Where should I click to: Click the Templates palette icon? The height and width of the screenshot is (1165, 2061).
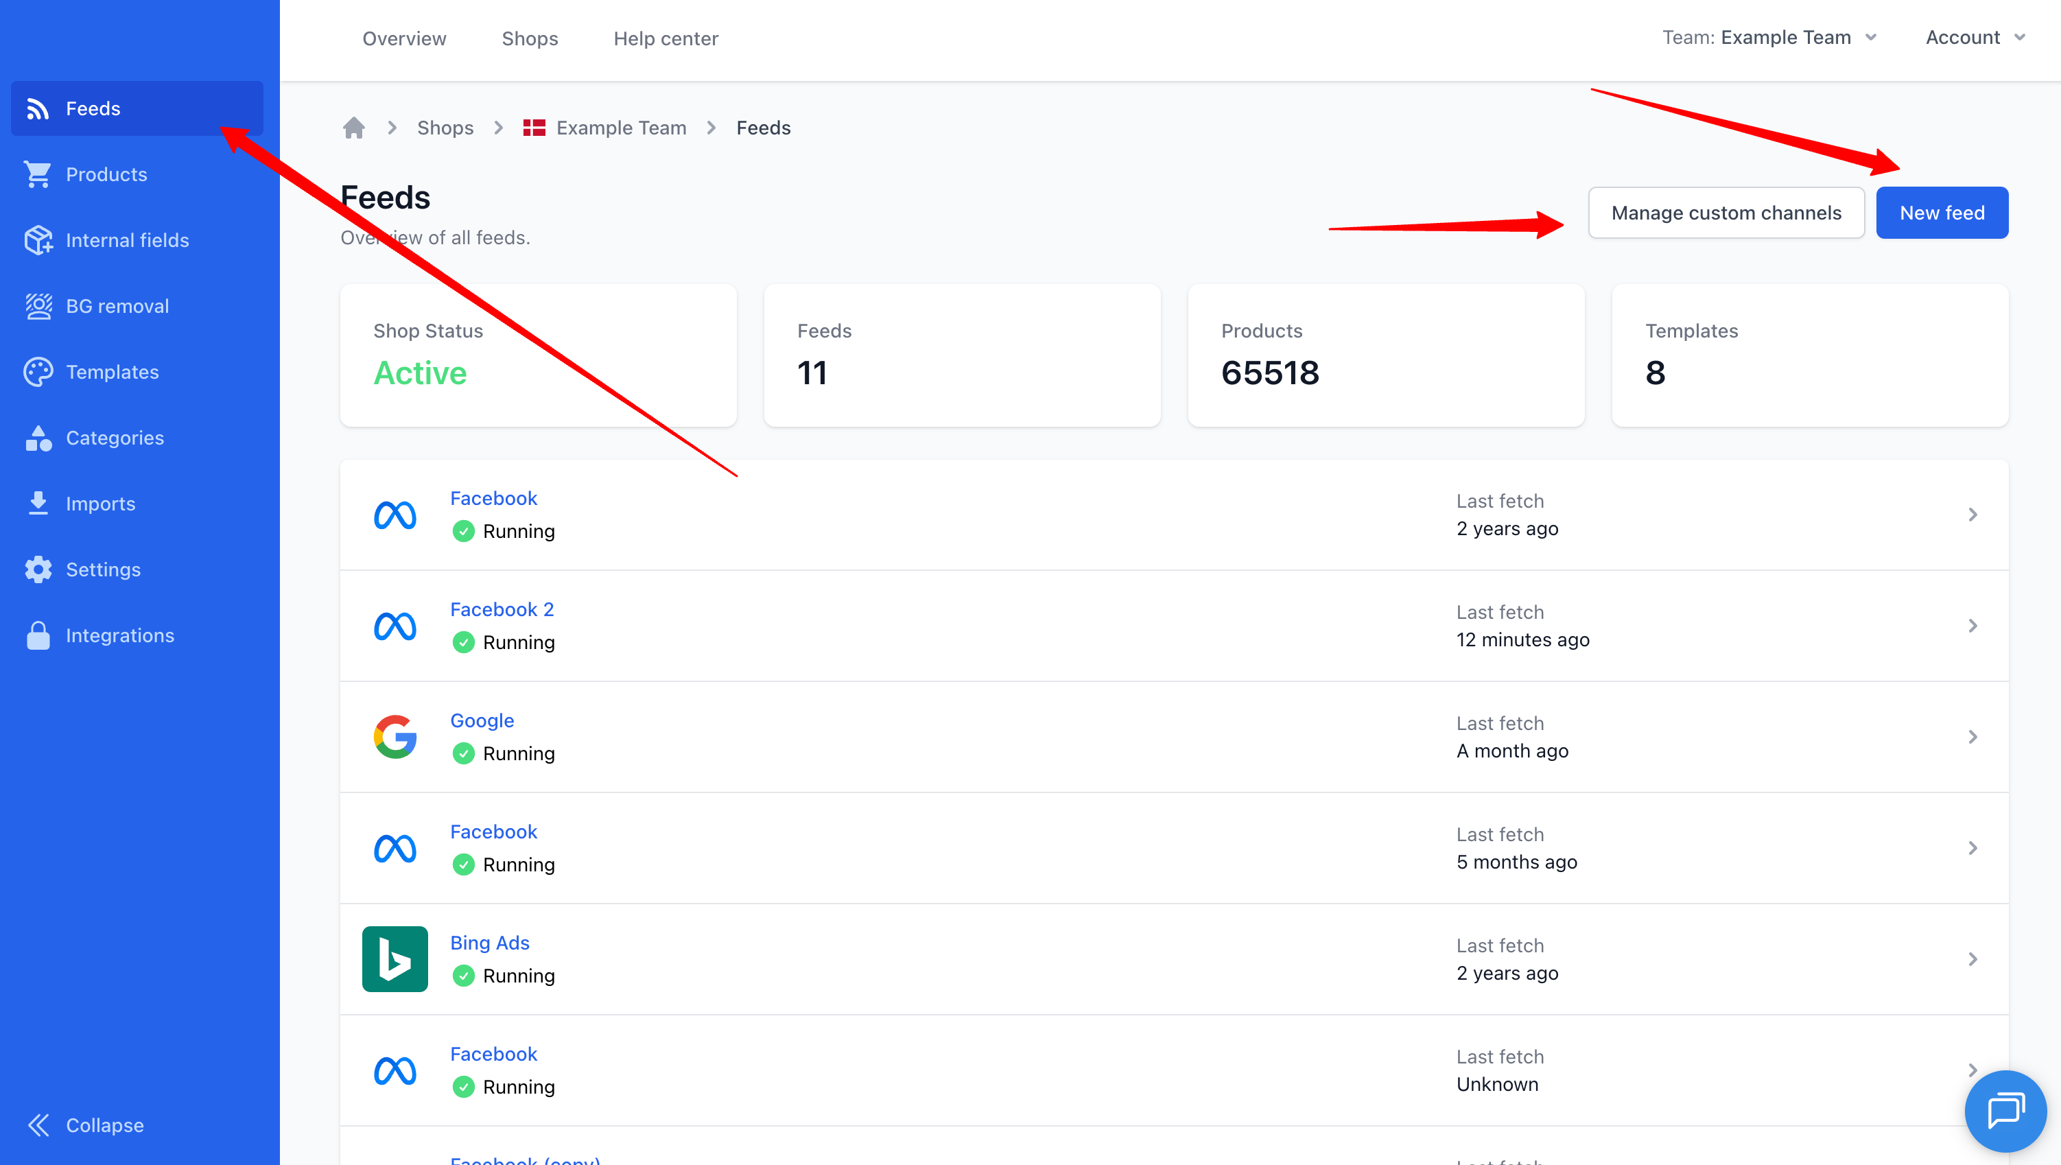coord(38,372)
